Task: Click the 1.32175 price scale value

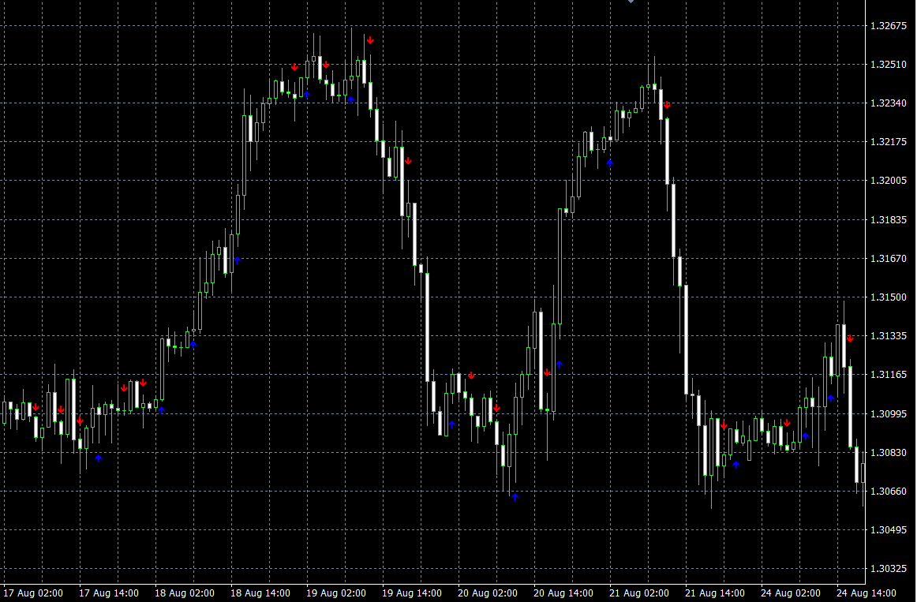Action: 889,141
